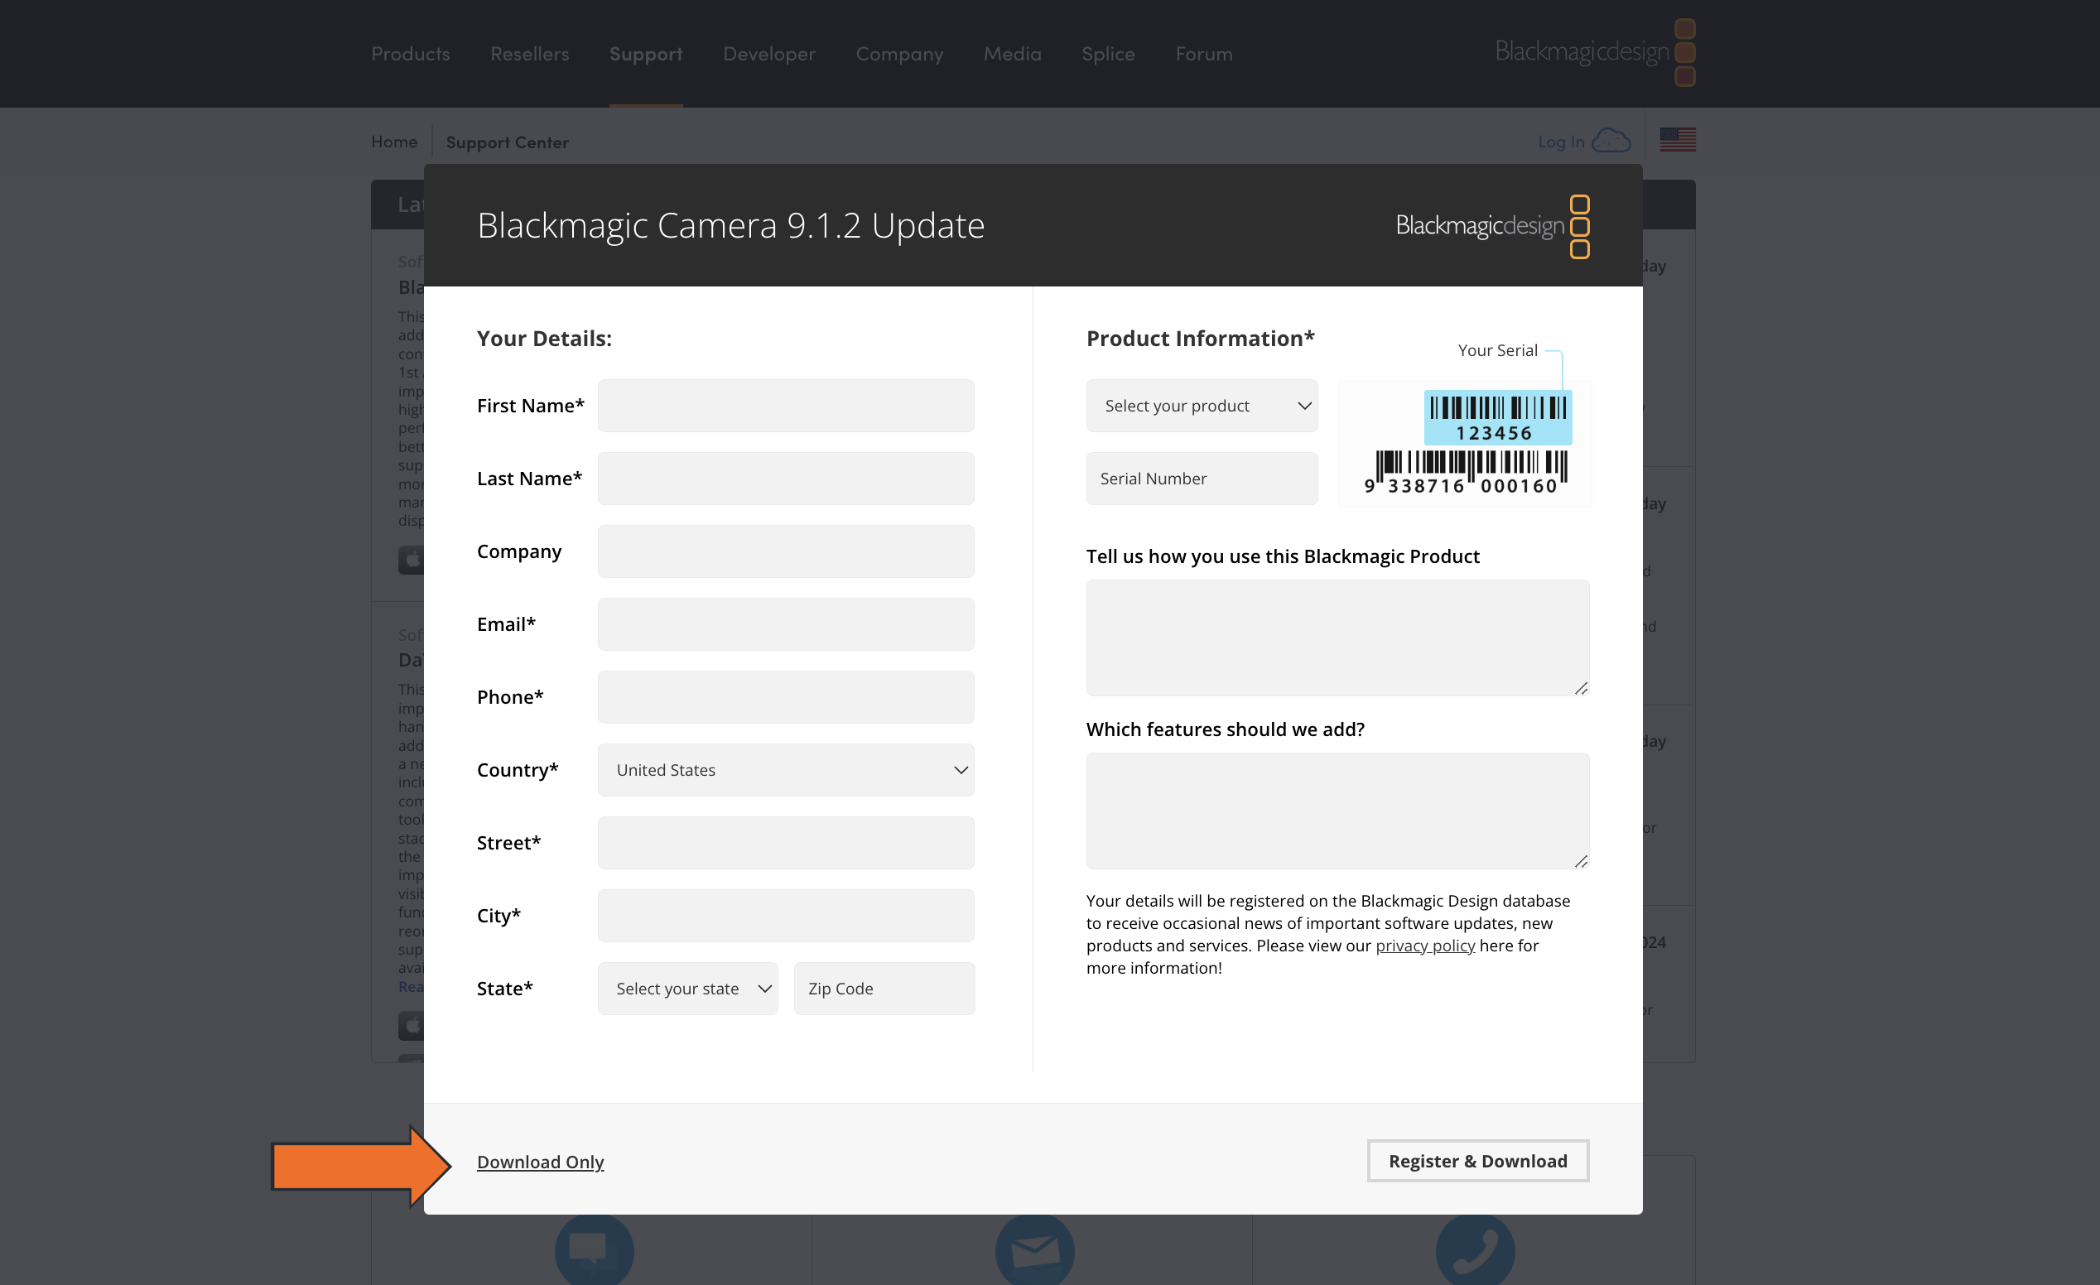Screen dimensions: 2100x1285
Task: Click the Serial Number field
Action: click(1202, 478)
